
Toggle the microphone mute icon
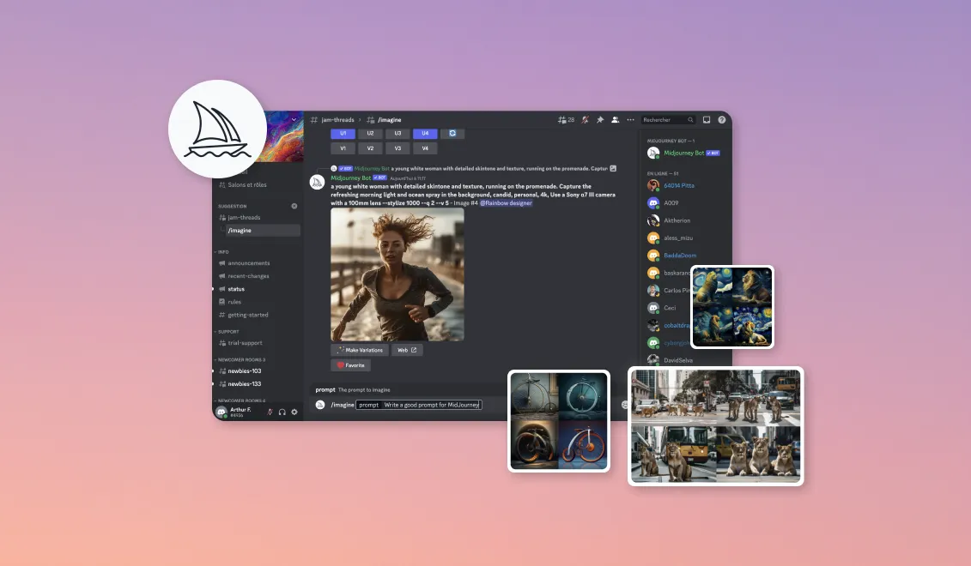coord(270,412)
